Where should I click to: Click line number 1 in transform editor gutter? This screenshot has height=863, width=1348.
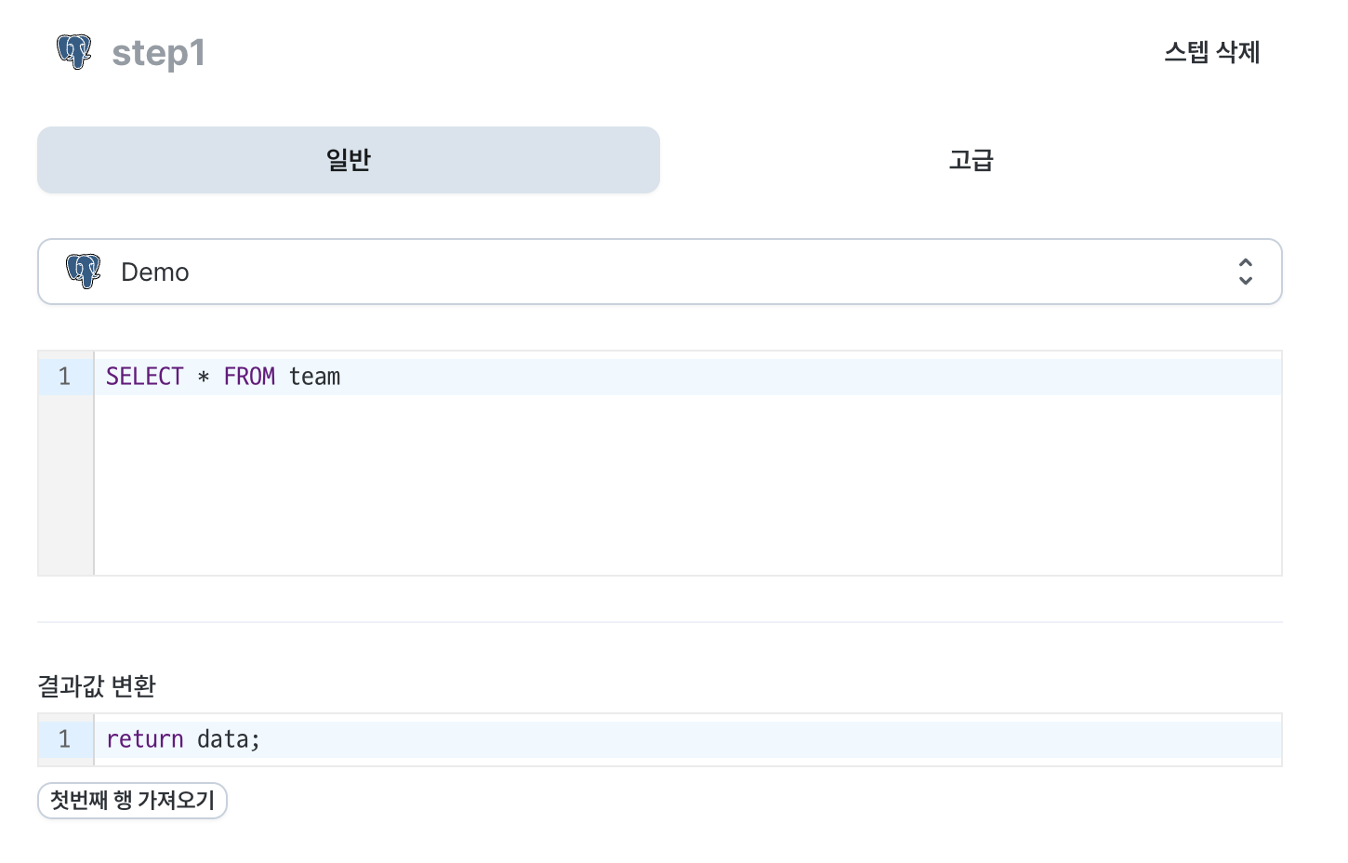tap(64, 739)
